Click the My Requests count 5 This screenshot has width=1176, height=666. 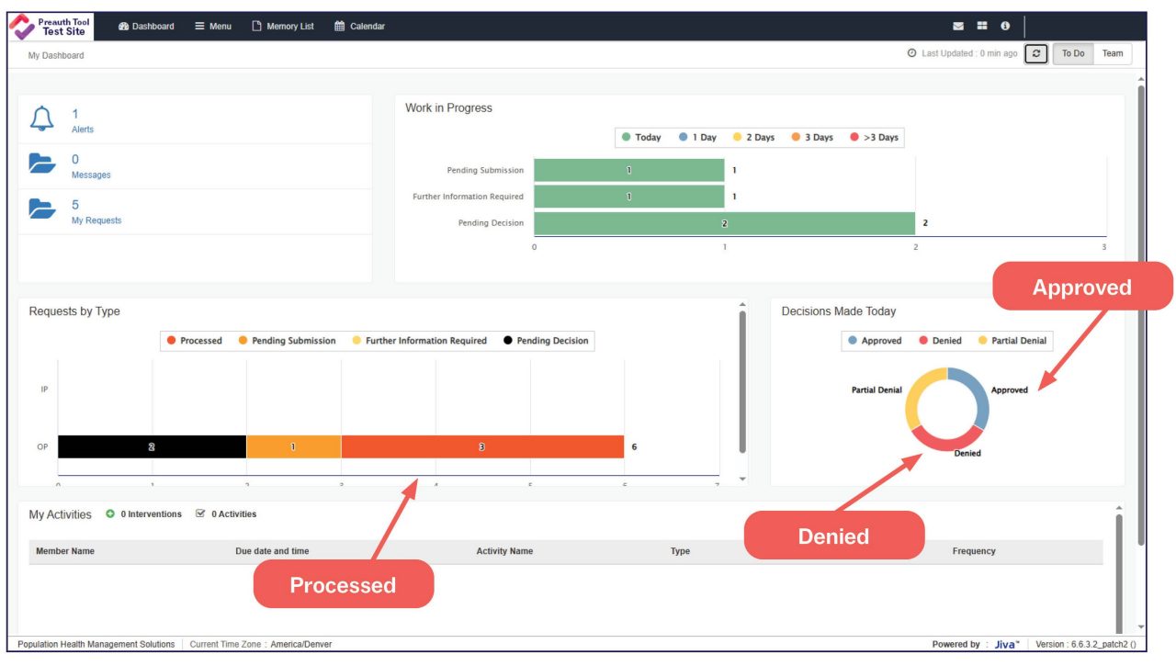(x=75, y=205)
